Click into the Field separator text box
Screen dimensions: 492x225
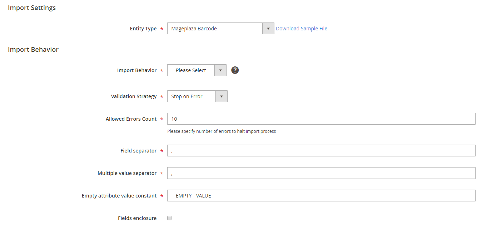click(x=321, y=151)
